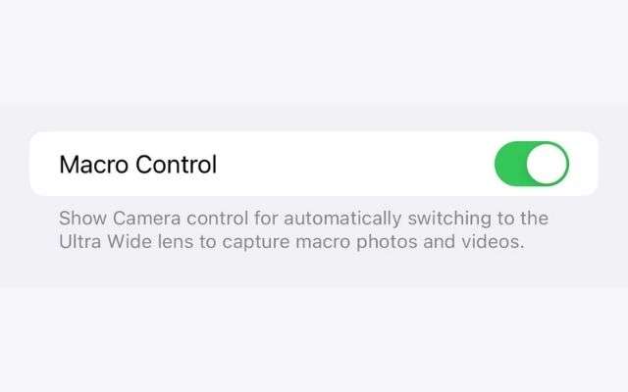This screenshot has width=628, height=392.
Task: Tap the white Macro Control settings row
Action: coord(314,164)
